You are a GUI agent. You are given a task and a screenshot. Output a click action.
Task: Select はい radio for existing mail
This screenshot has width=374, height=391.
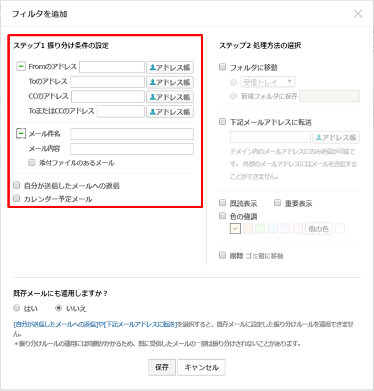tap(17, 308)
